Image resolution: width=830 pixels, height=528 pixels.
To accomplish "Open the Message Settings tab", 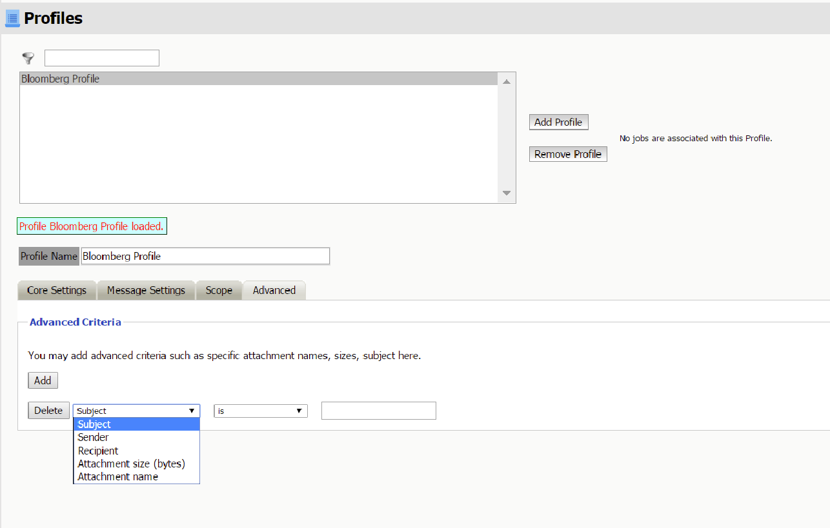I will 146,290.
